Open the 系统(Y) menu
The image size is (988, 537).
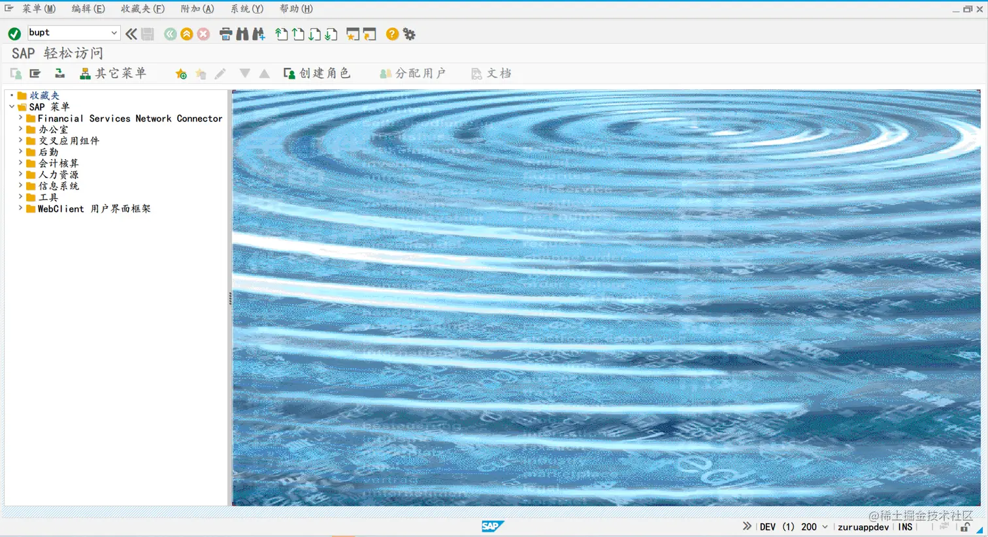pyautogui.click(x=247, y=8)
